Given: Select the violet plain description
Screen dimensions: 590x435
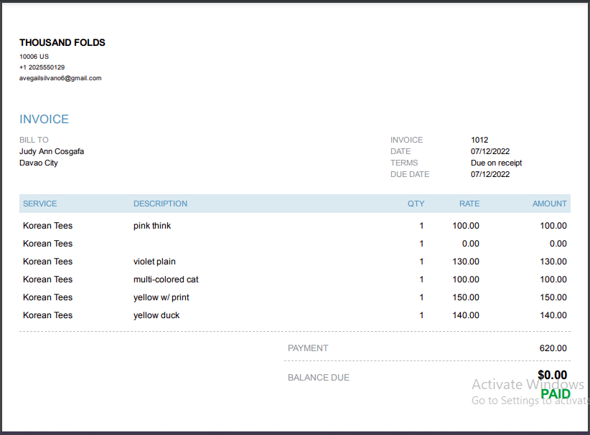Looking at the screenshot, I should click(154, 262).
